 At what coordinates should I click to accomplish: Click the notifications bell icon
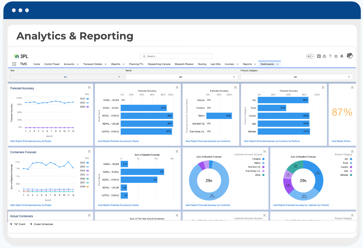[341, 56]
